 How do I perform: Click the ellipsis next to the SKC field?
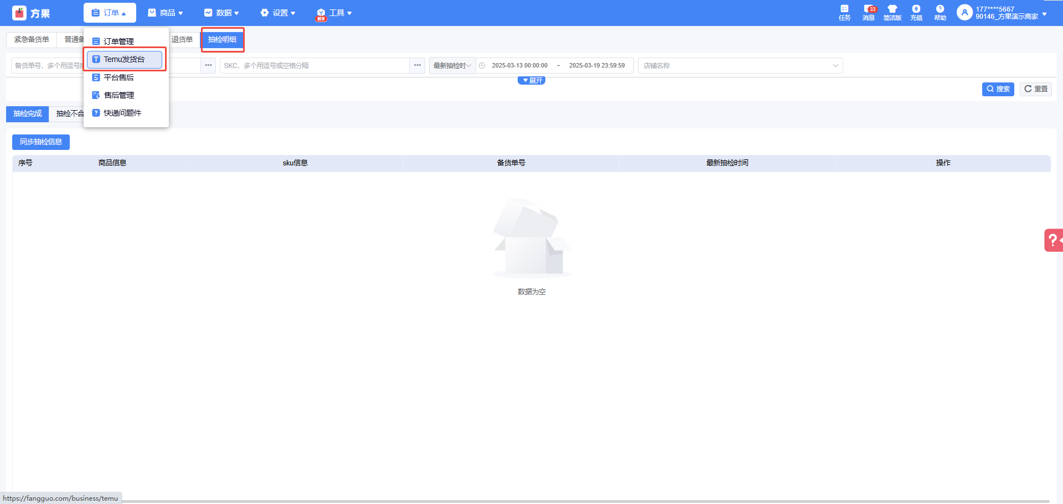(x=417, y=65)
